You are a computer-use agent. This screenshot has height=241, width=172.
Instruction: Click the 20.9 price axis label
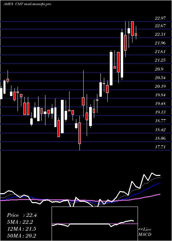coord(159,69)
